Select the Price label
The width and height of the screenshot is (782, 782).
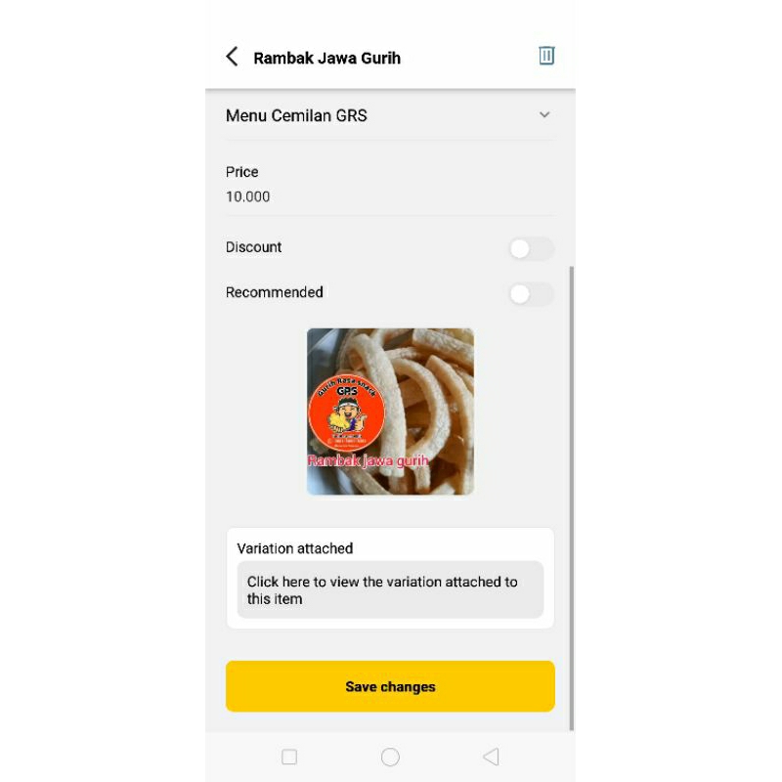(x=241, y=172)
